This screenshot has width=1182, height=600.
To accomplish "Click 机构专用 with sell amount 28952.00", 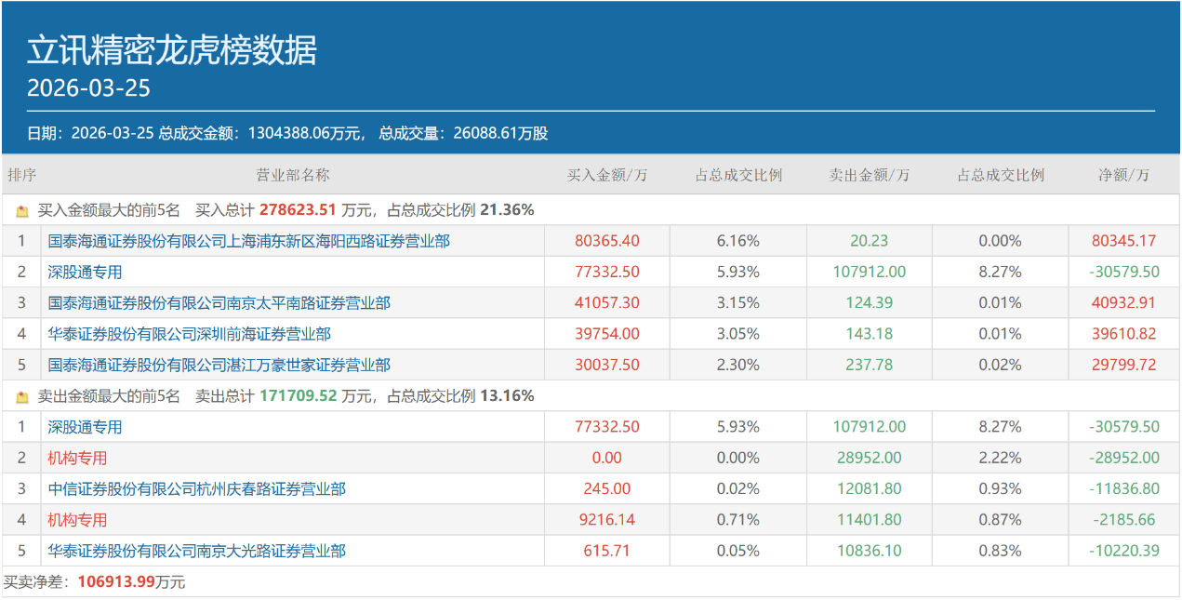I will [x=77, y=458].
